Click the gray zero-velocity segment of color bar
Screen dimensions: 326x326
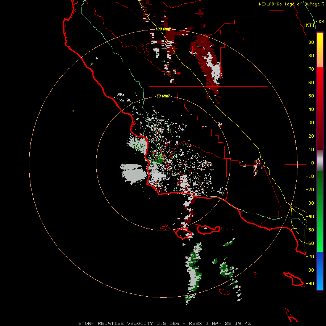point(320,160)
